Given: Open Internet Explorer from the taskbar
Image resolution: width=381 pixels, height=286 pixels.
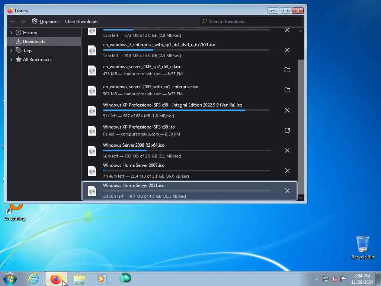Looking at the screenshot, I should 33,279.
